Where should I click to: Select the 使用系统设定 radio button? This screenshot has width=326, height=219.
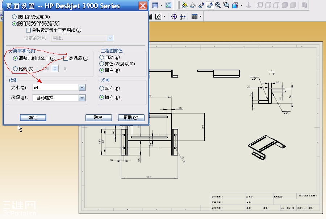pyautogui.click(x=14, y=17)
